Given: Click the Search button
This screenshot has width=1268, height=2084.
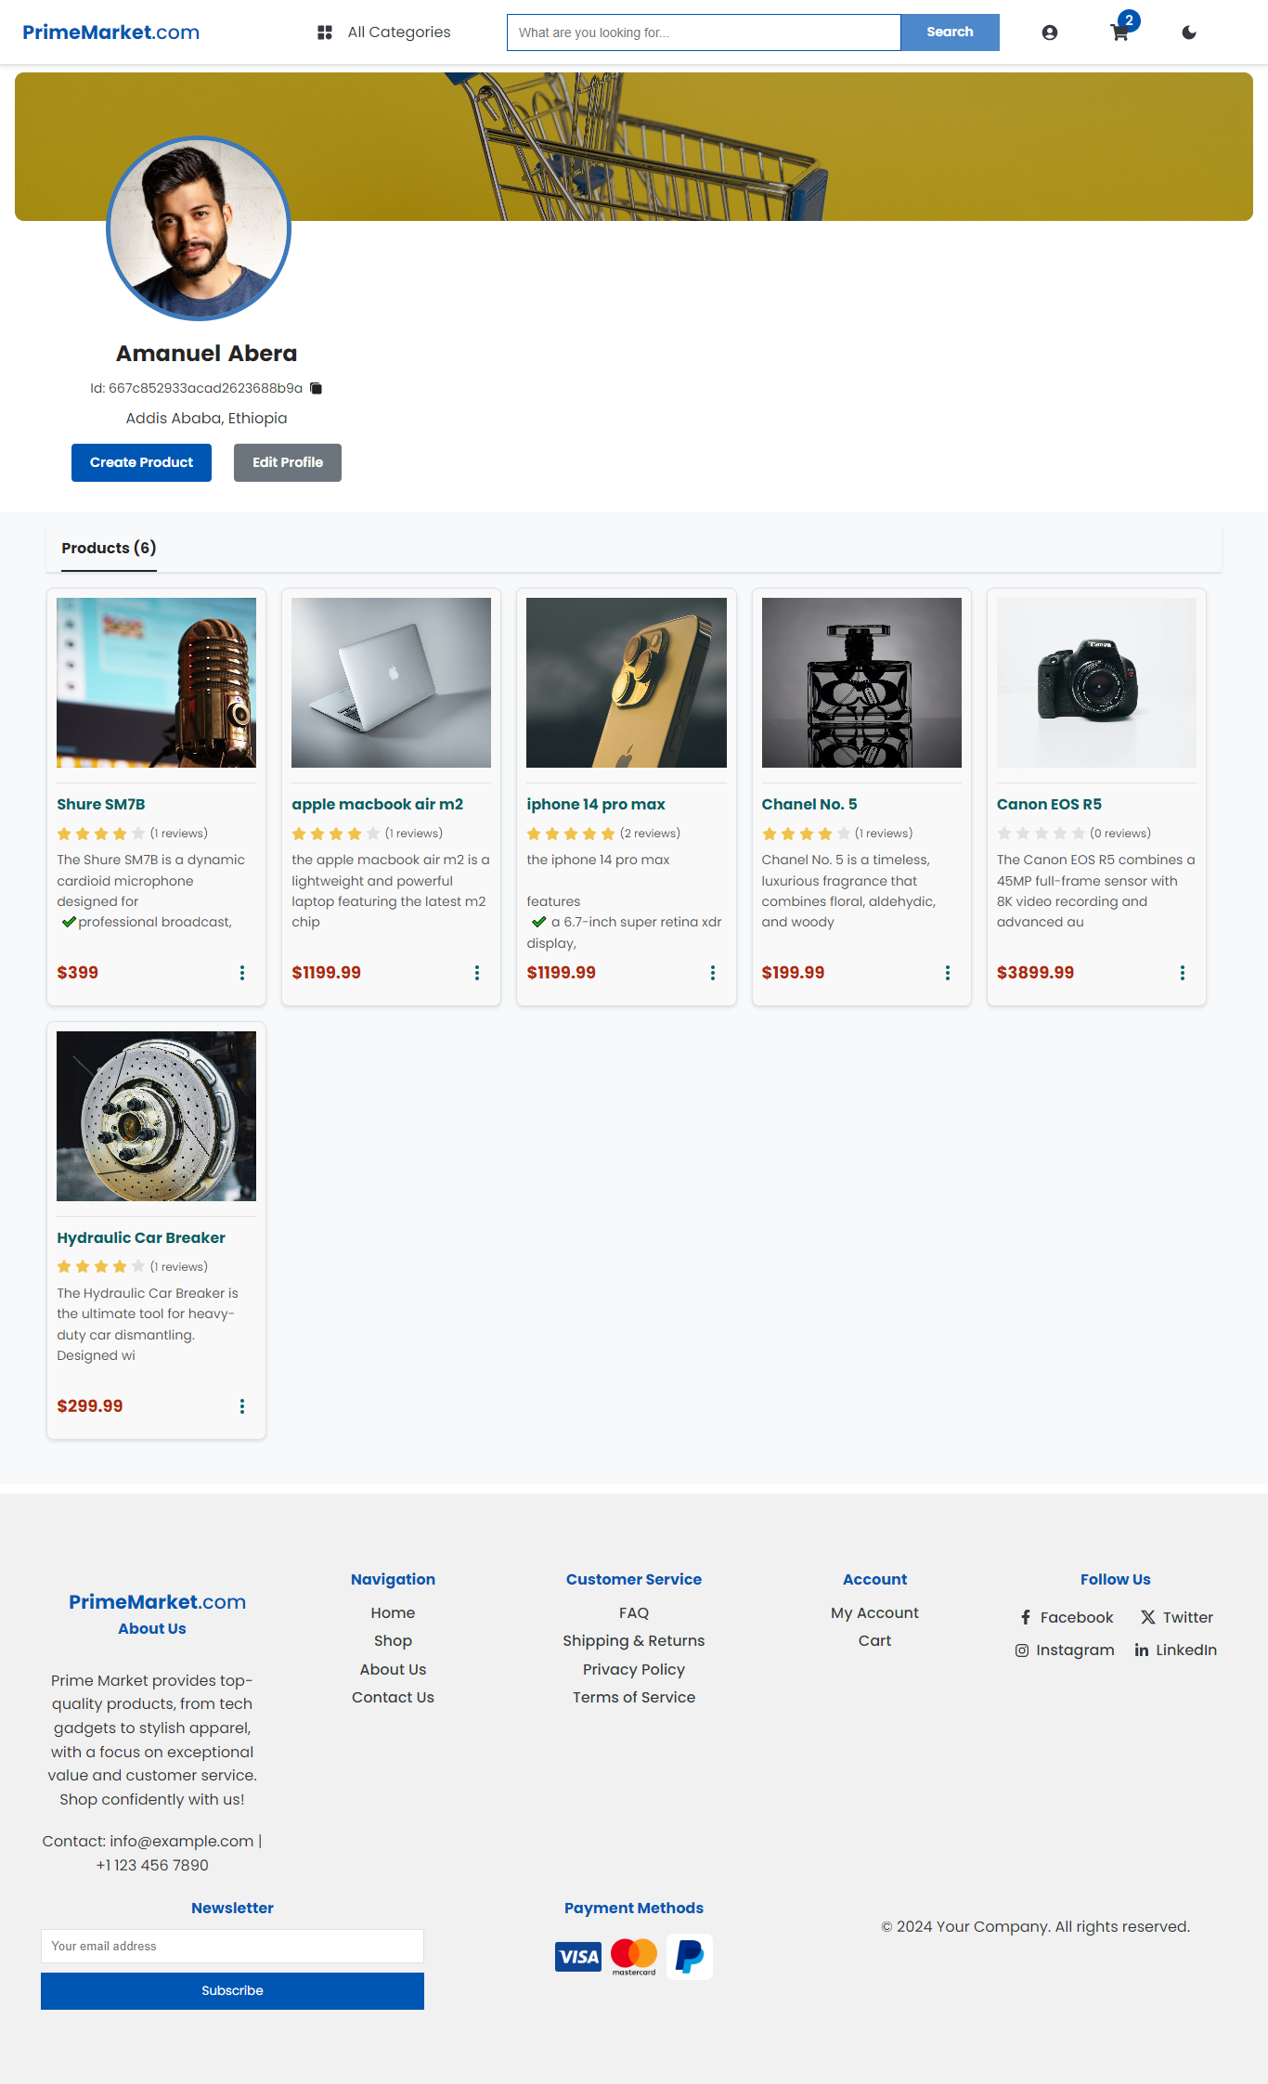Looking at the screenshot, I should click(x=950, y=32).
